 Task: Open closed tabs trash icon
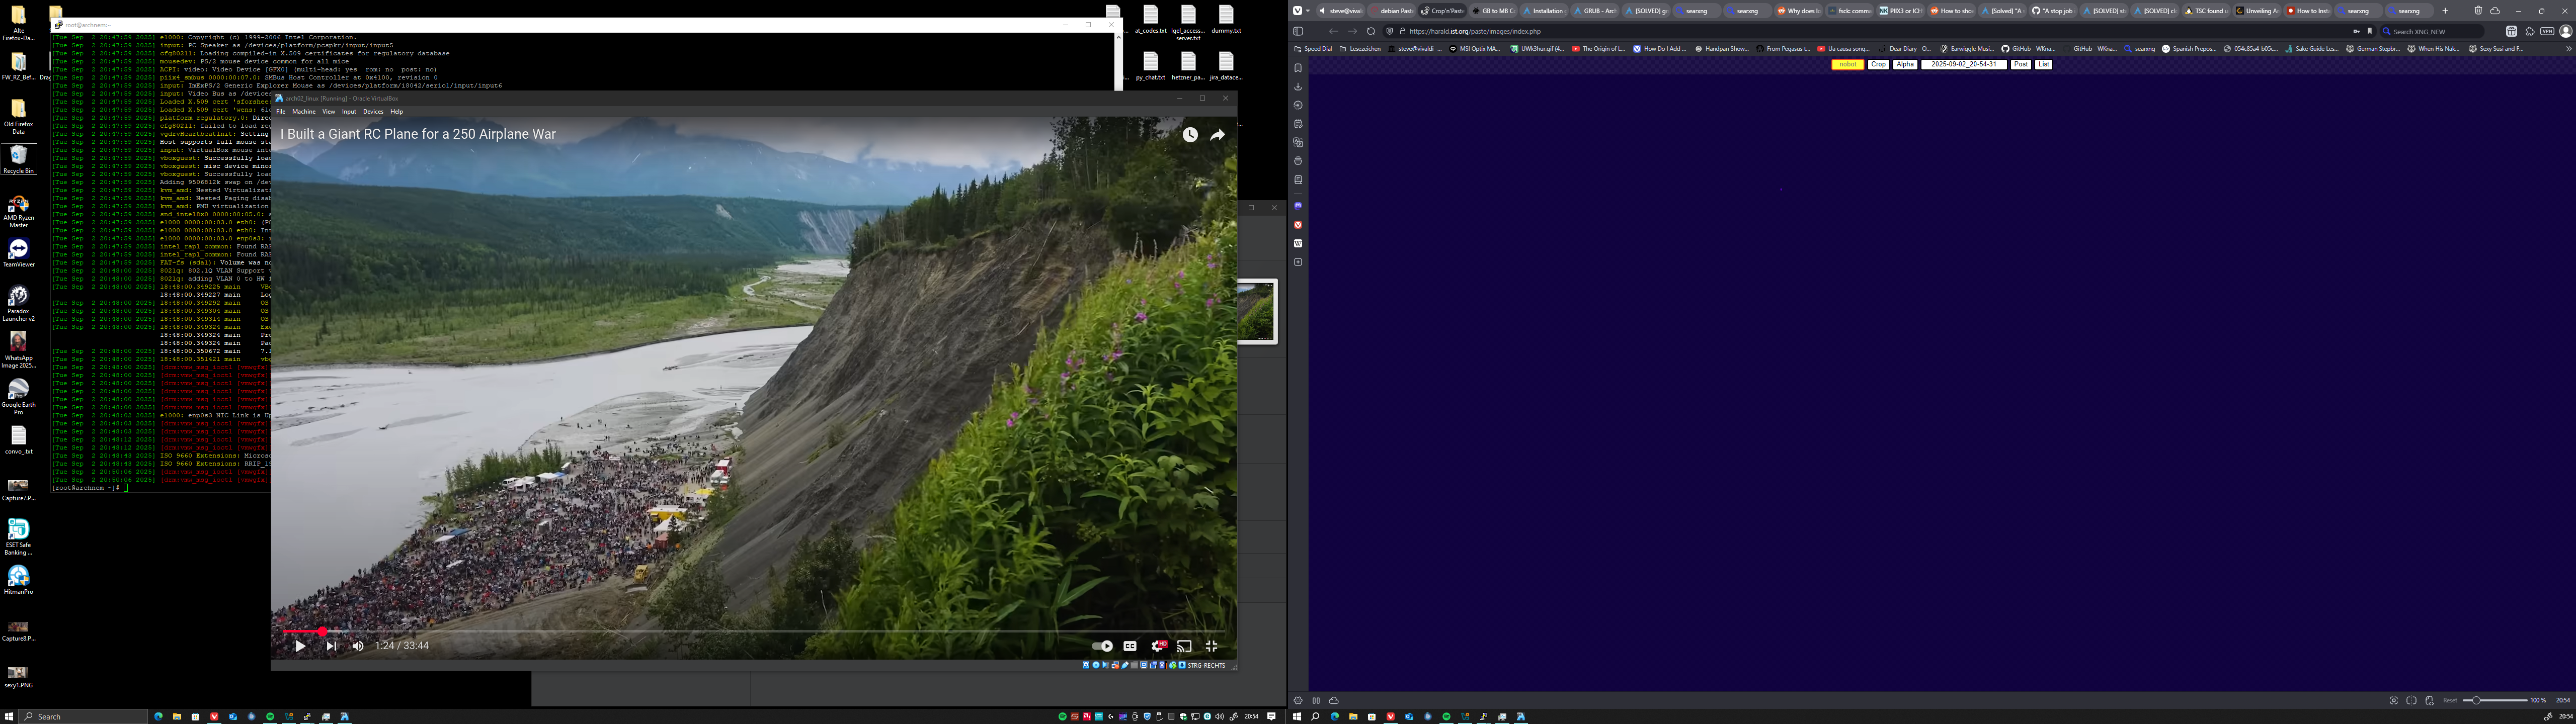pyautogui.click(x=2479, y=11)
